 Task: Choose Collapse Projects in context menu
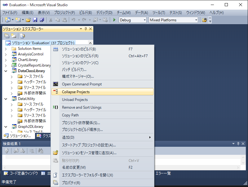(x=102, y=92)
